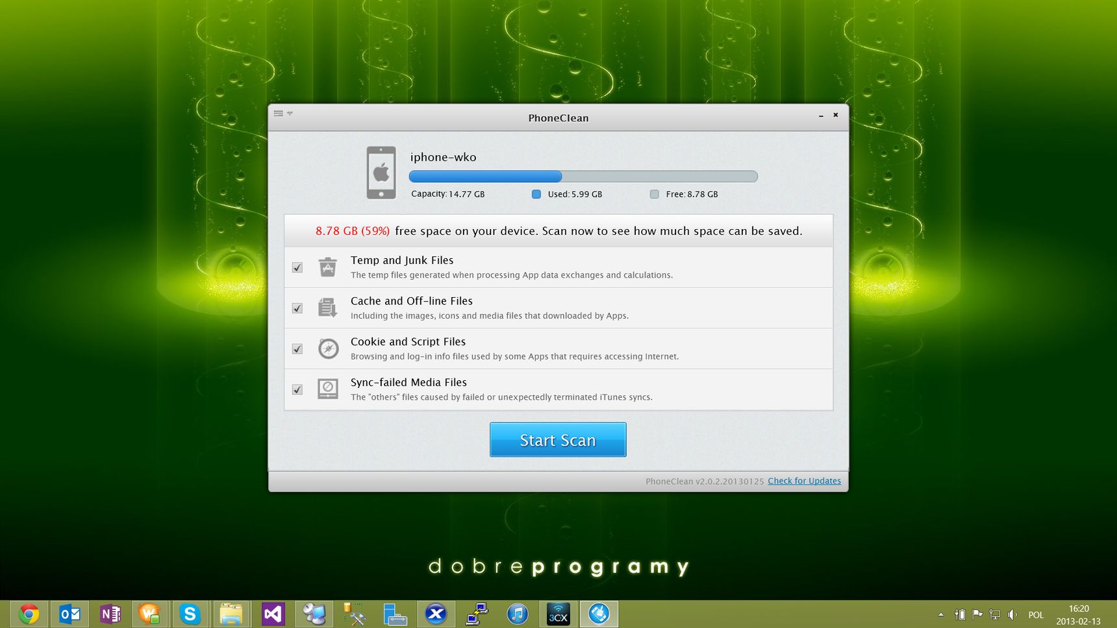Close the PhoneClean window
1117x628 pixels.
coord(836,115)
